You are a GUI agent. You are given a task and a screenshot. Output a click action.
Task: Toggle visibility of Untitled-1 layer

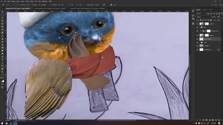[x=197, y=46]
